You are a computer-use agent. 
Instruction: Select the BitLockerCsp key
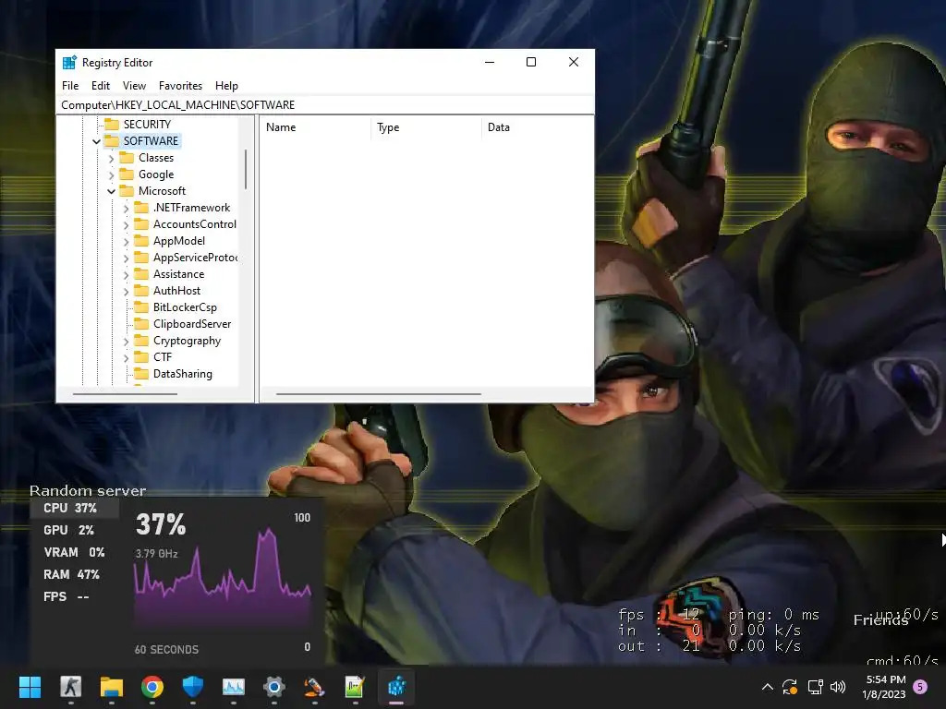click(x=185, y=307)
